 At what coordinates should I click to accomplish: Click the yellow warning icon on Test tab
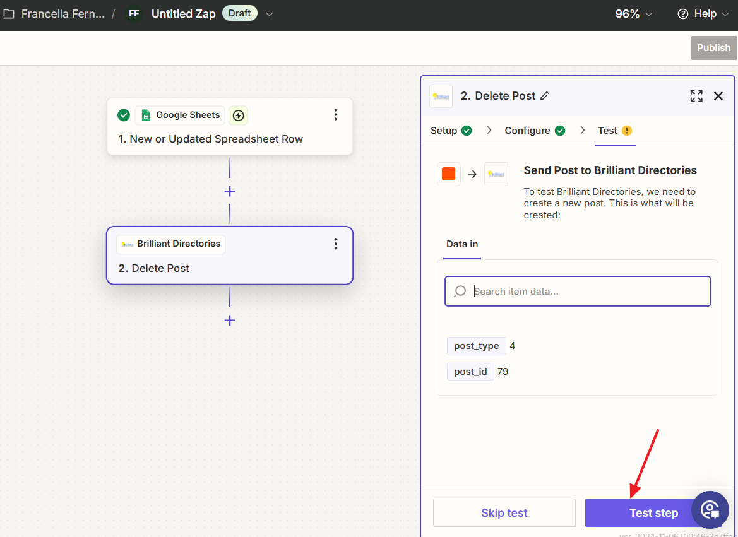click(x=626, y=131)
